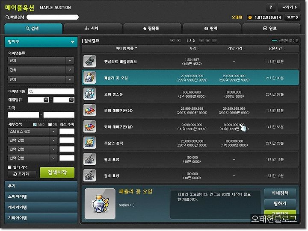Viewport: 308px width, 231px height.
Task: Expand the 기타아이템 category
Action: 41,218
